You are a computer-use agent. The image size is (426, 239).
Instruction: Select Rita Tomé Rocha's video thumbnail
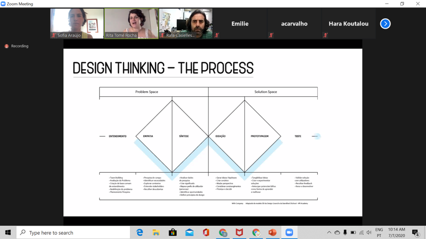click(131, 23)
